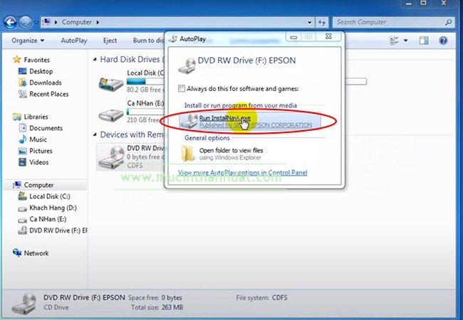Click the Downloads folder icon
Image resolution: width=463 pixels, height=320 pixels.
(x=23, y=82)
